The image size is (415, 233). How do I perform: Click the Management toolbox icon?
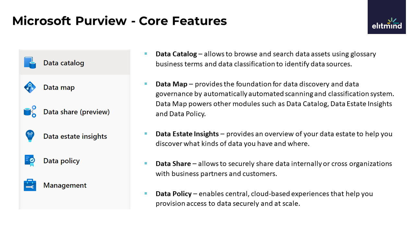tap(30, 185)
